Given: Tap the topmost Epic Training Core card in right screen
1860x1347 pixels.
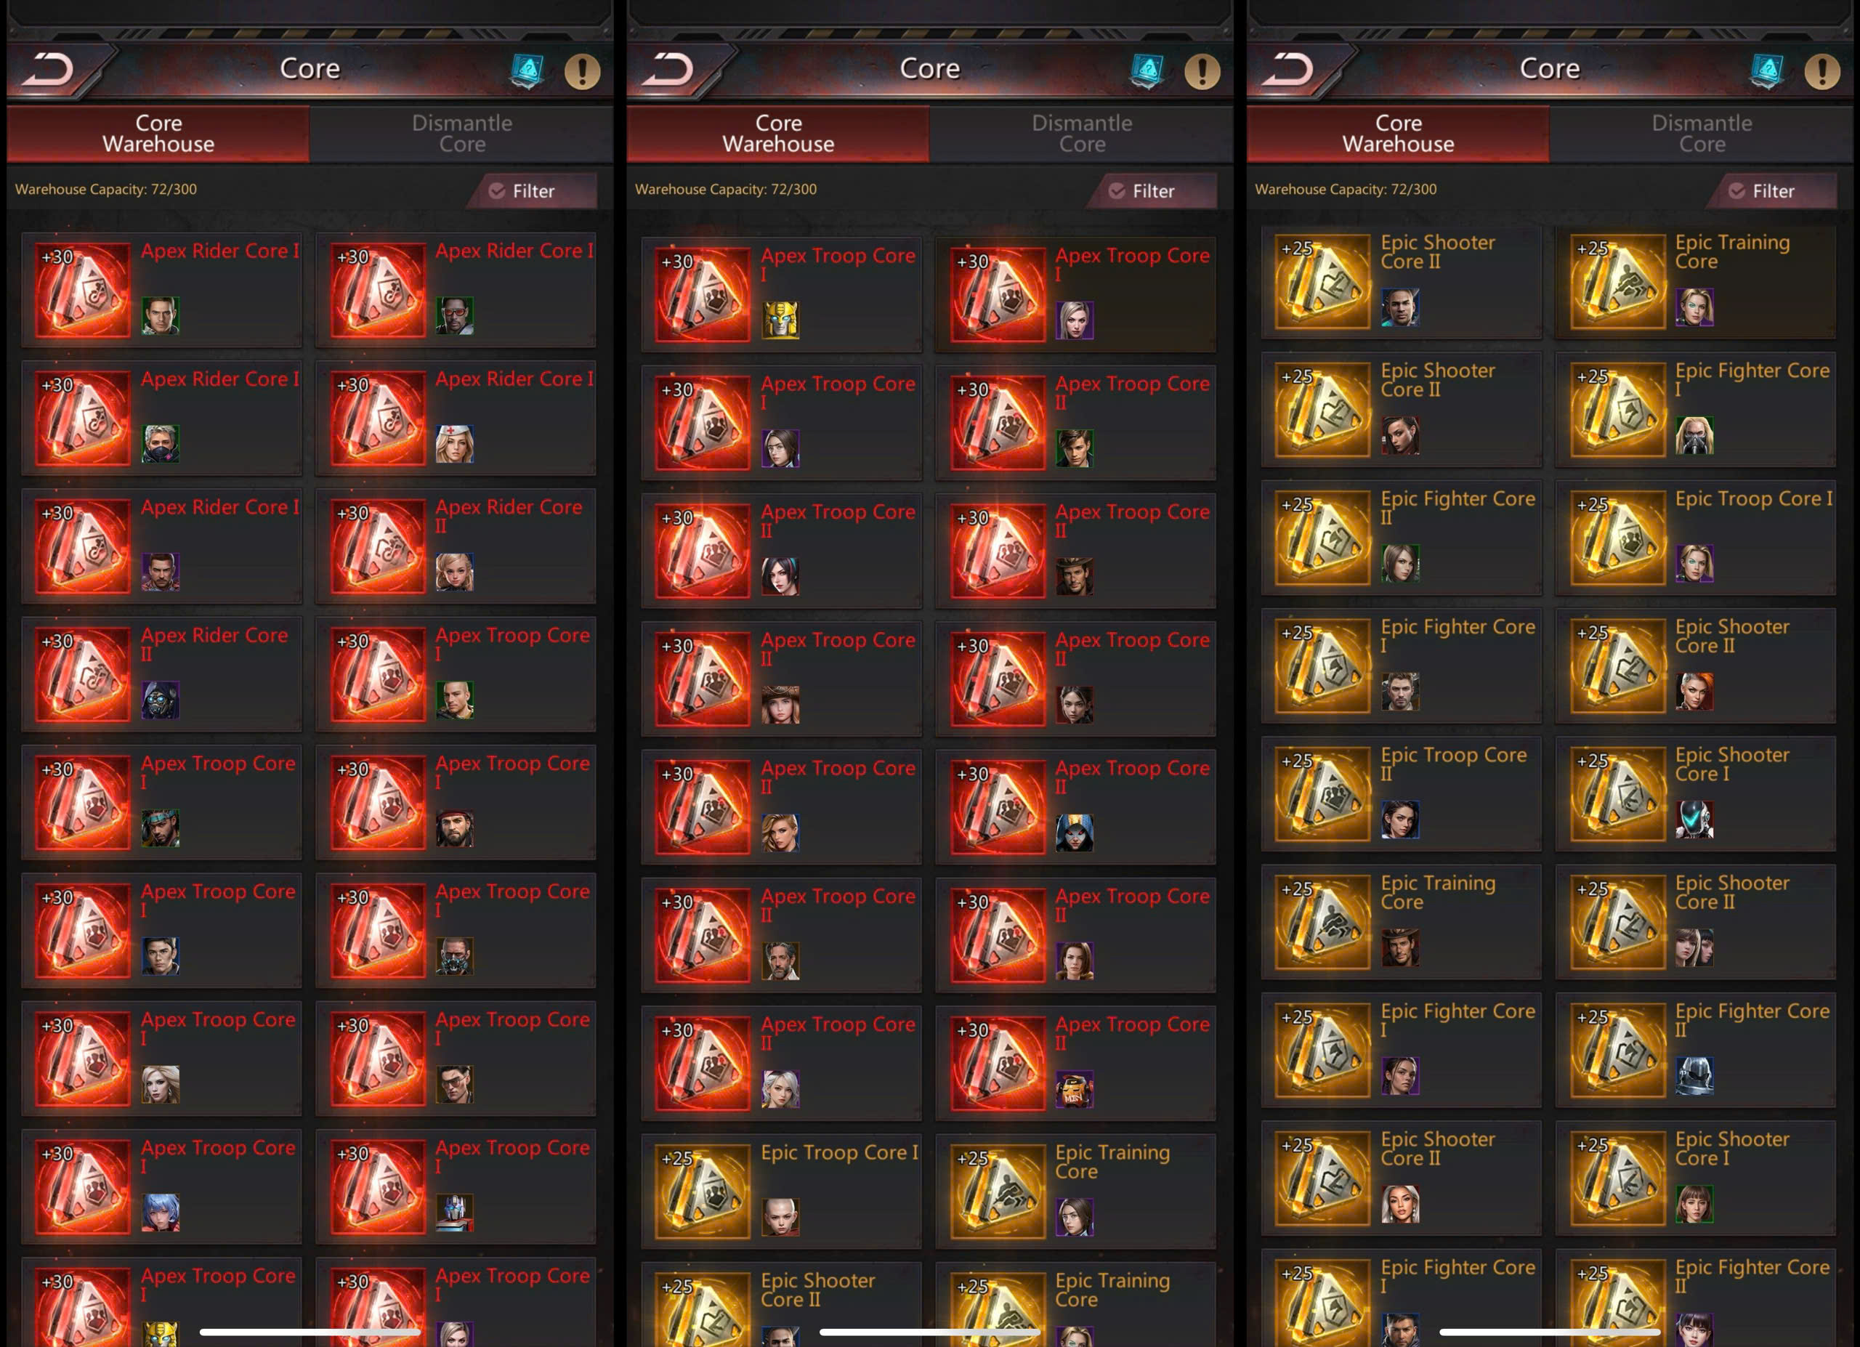Looking at the screenshot, I should tap(1695, 281).
